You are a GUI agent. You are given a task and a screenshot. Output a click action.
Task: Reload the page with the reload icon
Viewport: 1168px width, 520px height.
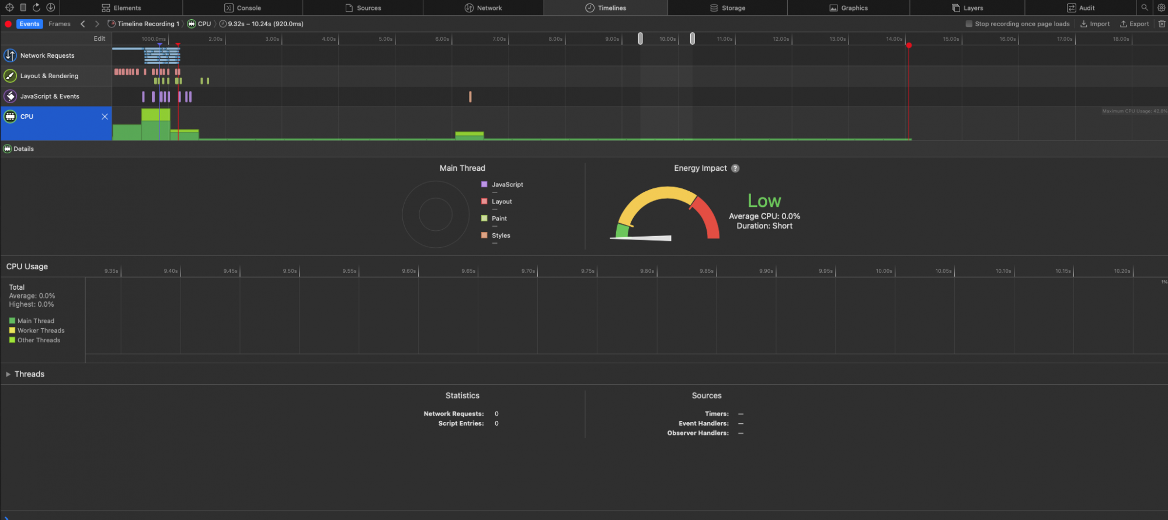(x=37, y=8)
